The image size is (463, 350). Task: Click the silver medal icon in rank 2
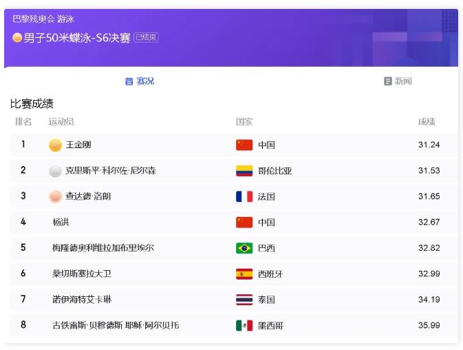[55, 171]
